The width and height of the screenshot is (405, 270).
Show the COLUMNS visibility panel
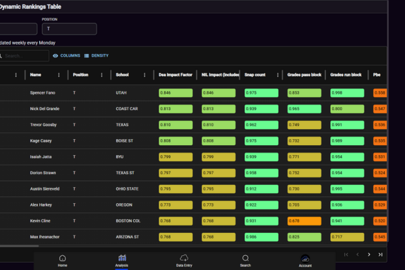coord(66,55)
